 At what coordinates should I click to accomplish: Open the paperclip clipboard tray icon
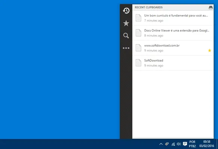pos(167,144)
